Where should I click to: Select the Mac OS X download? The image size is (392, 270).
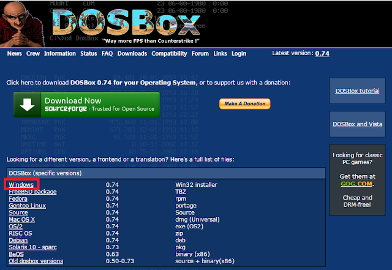pyautogui.click(x=22, y=219)
